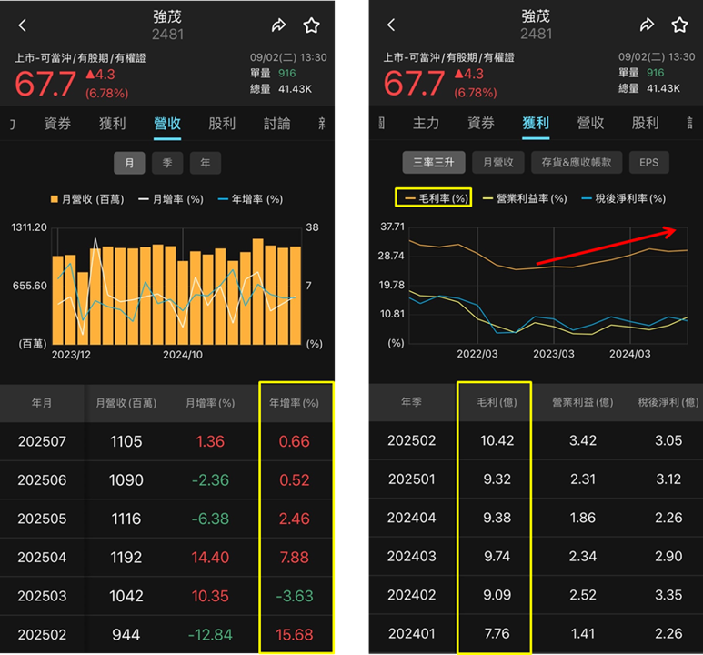Select quarter row 202502 in right table
703x655 pixels.
(x=536, y=440)
